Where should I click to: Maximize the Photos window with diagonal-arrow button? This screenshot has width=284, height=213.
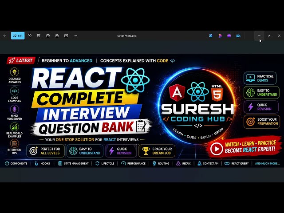pos(269,35)
